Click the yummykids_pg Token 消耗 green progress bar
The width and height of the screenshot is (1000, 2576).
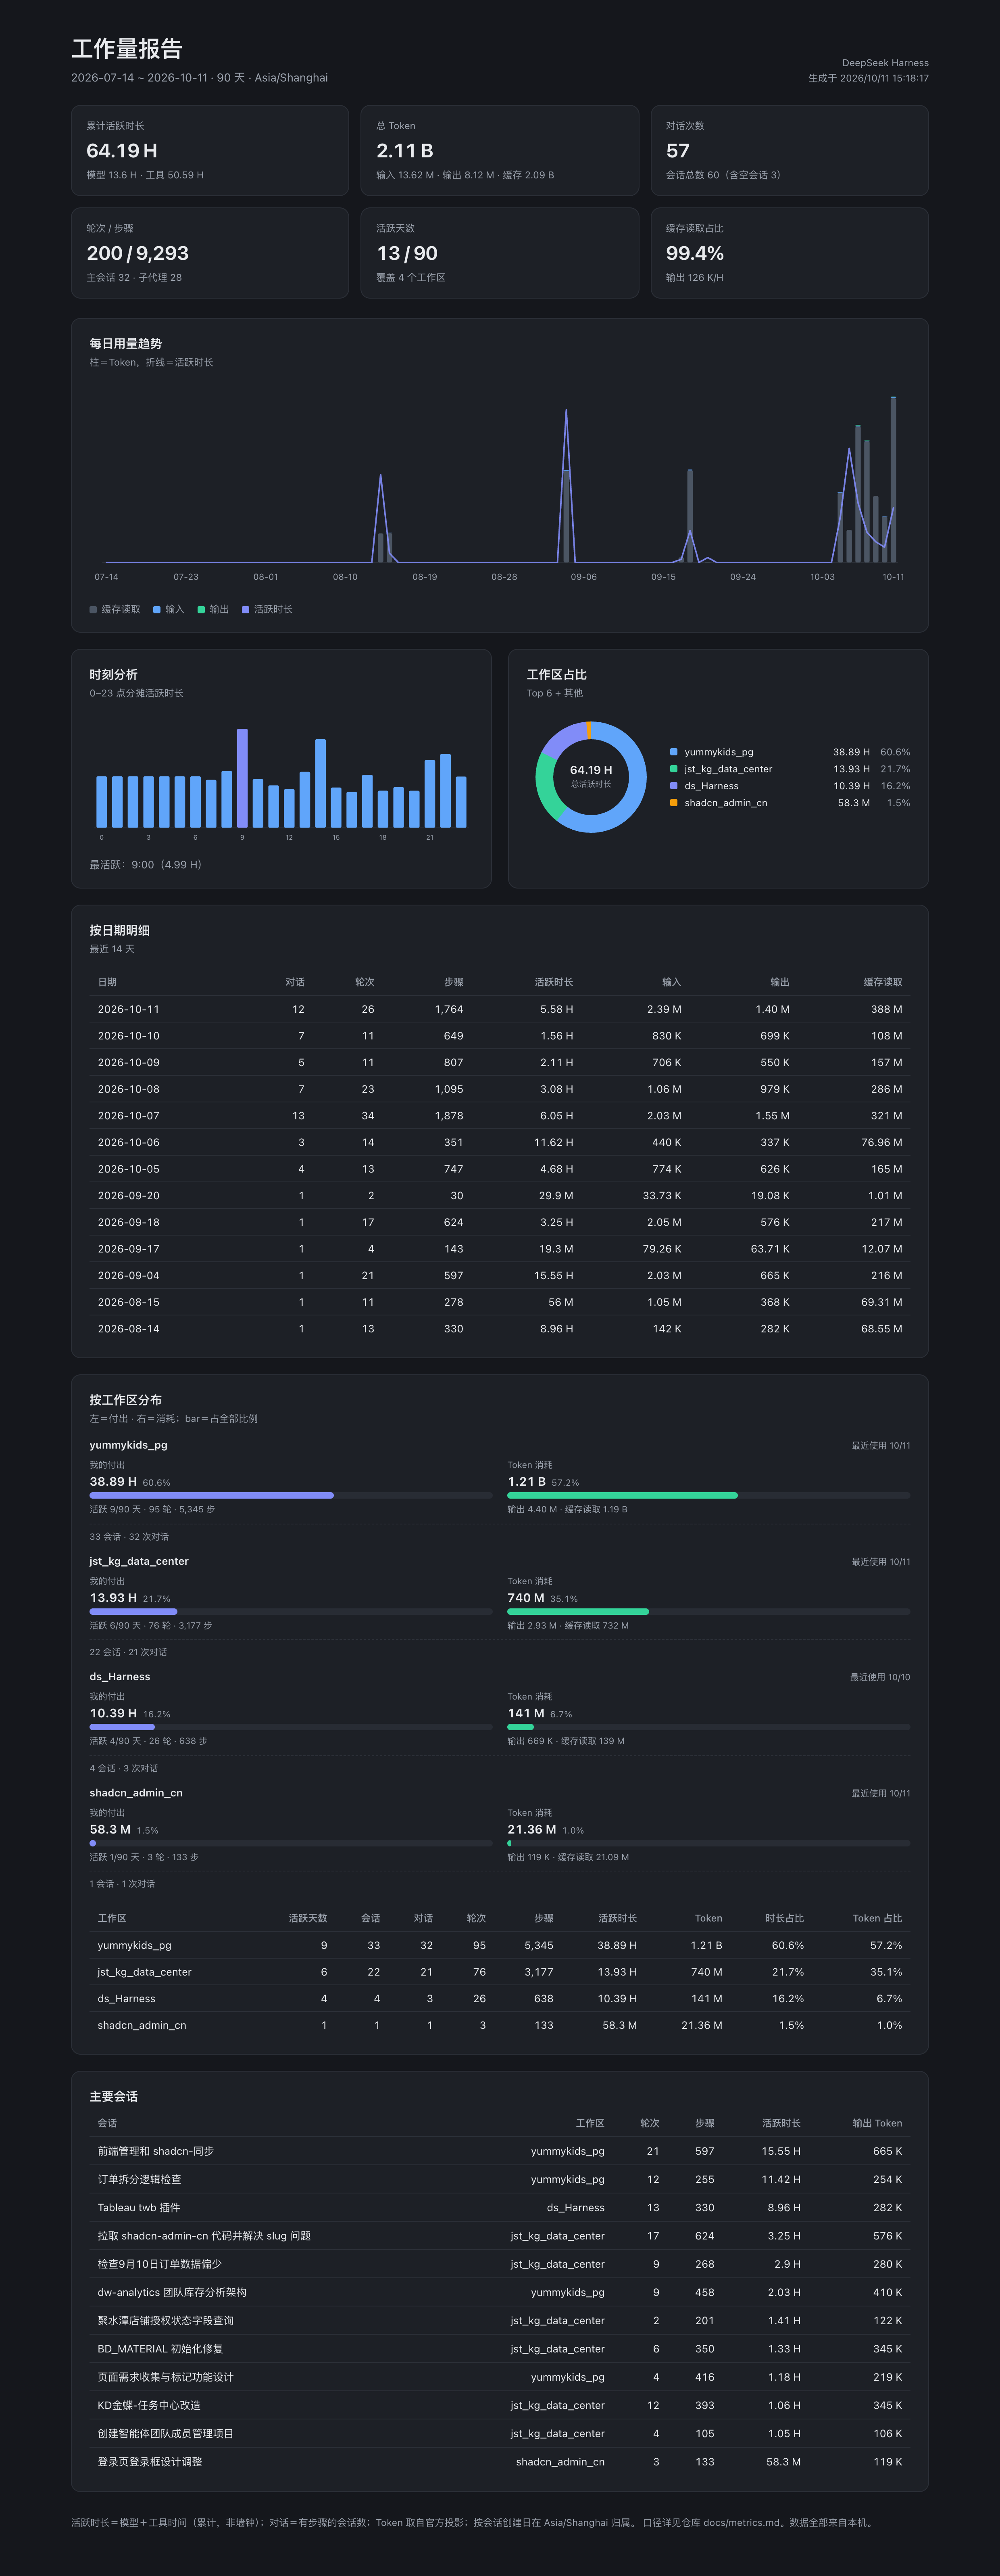tap(622, 1495)
